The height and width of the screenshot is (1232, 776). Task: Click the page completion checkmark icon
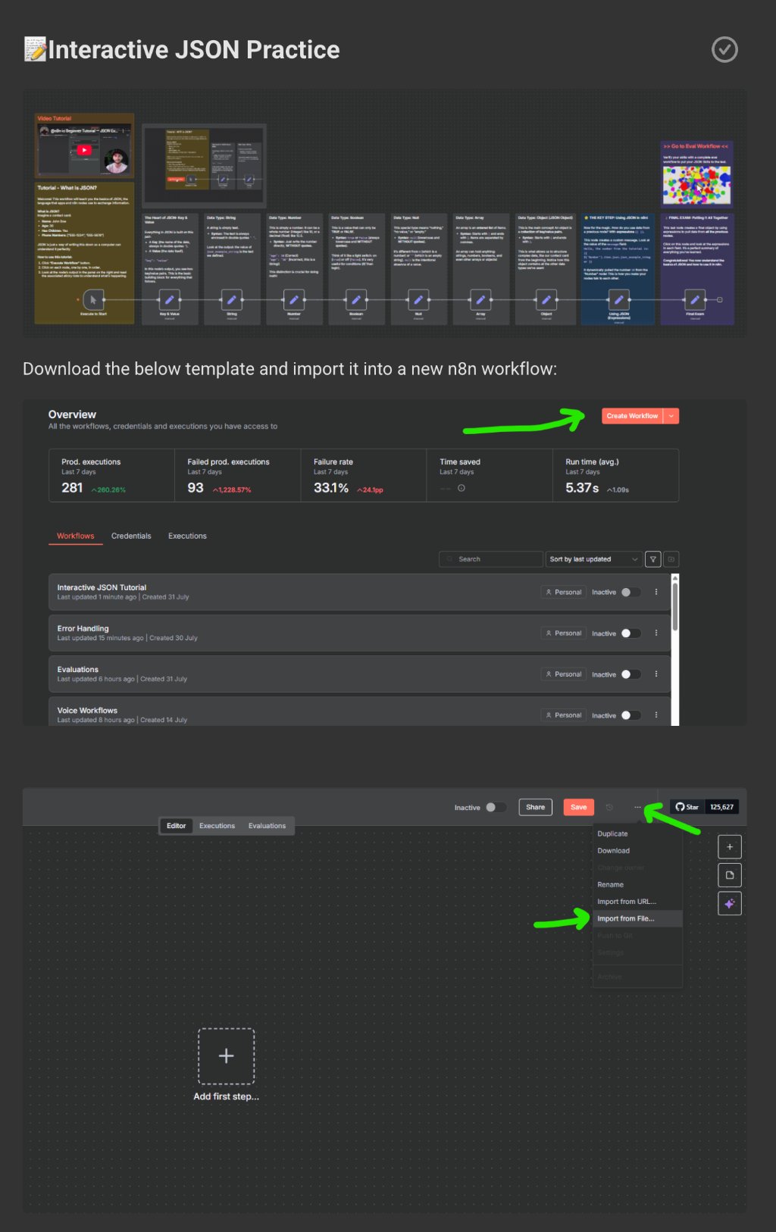click(724, 50)
